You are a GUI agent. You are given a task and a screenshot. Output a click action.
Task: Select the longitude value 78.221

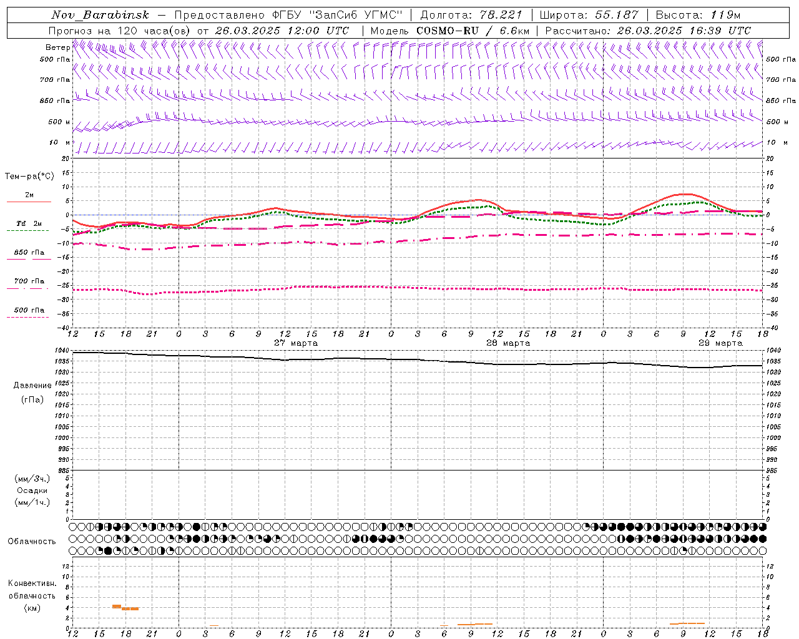click(x=501, y=15)
